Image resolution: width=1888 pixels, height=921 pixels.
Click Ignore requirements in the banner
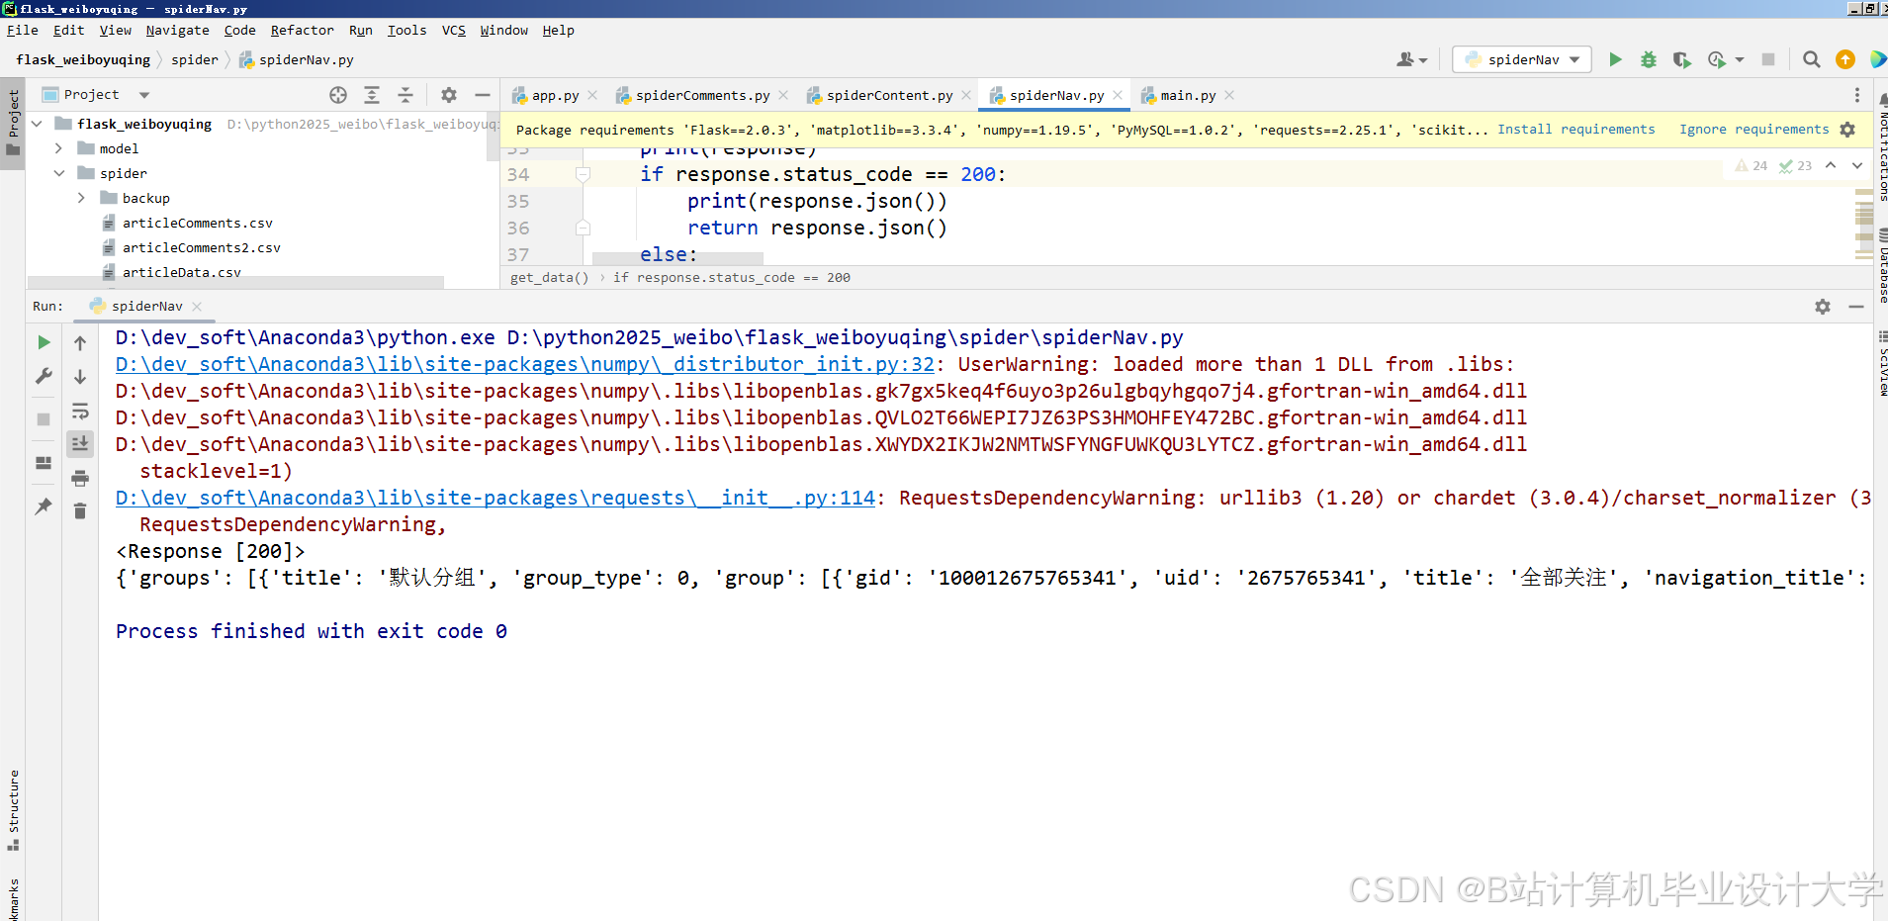pos(1753,129)
